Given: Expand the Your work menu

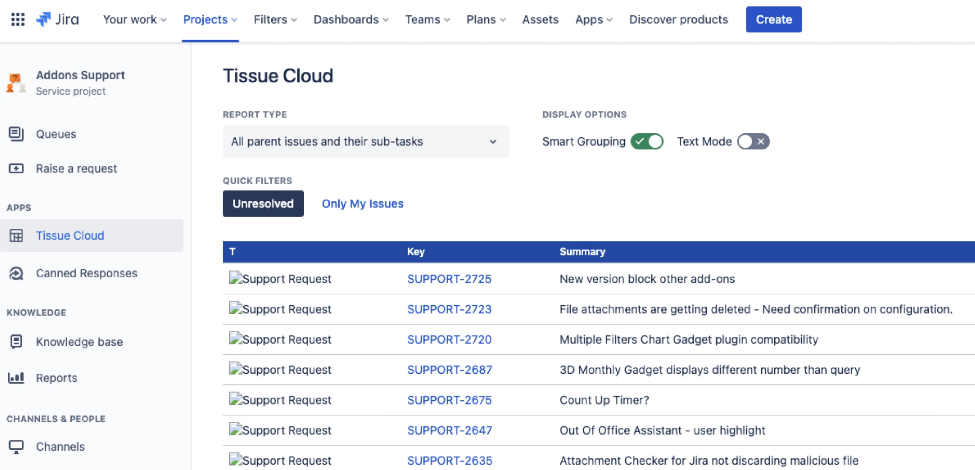Looking at the screenshot, I should (x=134, y=19).
